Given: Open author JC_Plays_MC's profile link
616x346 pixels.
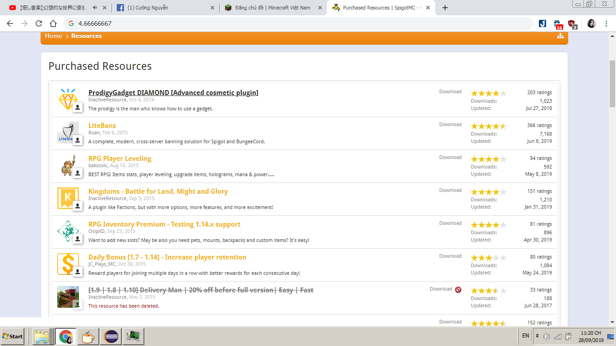Looking at the screenshot, I should tap(102, 264).
